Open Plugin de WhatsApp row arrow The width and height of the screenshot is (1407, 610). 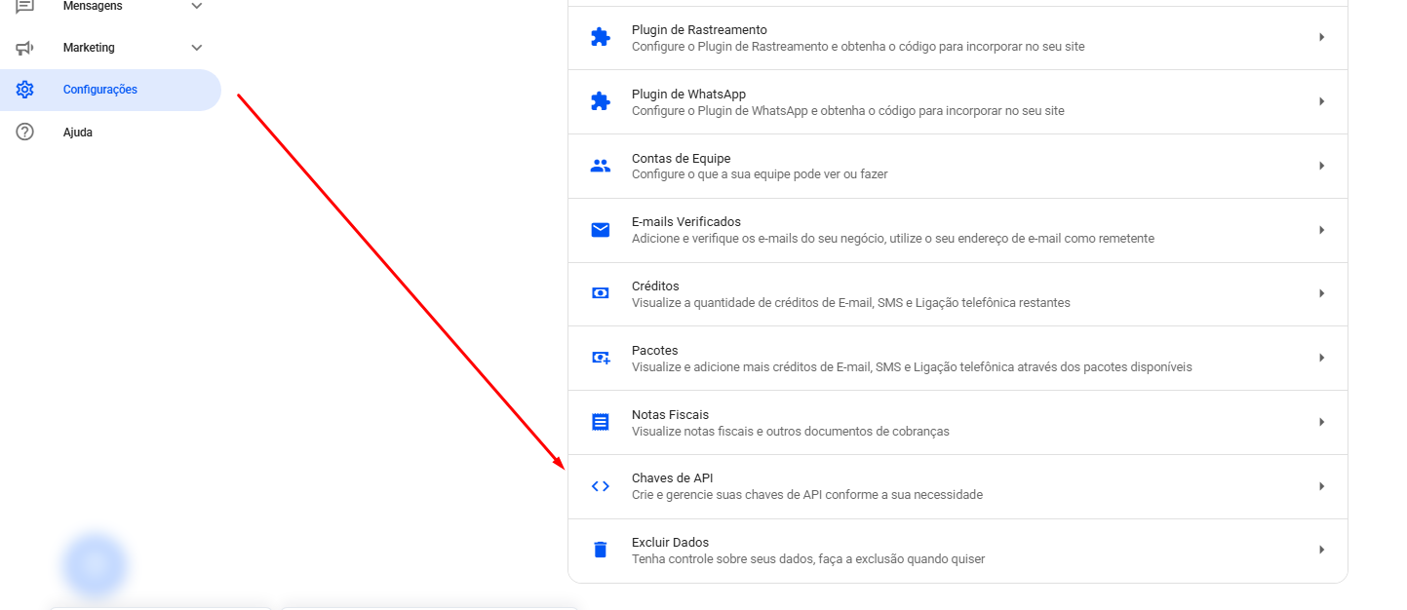pos(1322,101)
